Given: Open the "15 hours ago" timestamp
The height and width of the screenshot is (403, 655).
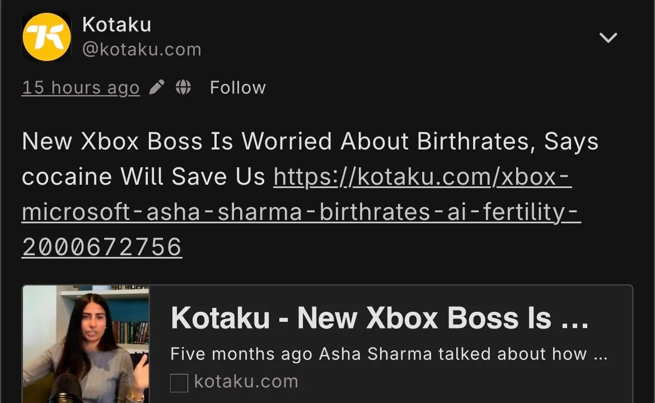Looking at the screenshot, I should coord(81,87).
